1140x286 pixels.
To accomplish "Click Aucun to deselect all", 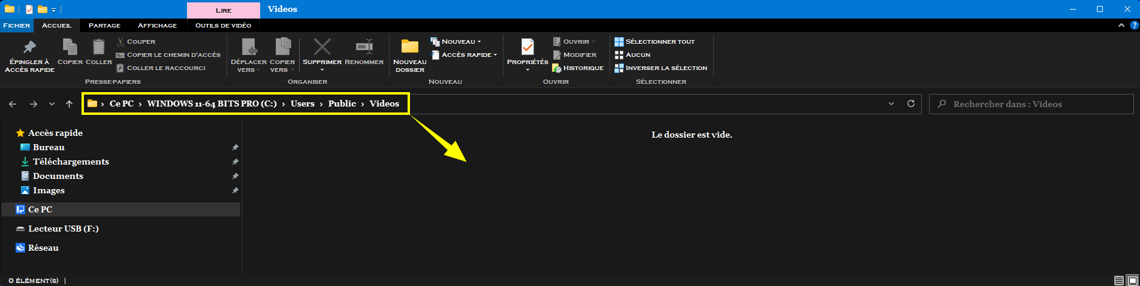I will coord(632,54).
